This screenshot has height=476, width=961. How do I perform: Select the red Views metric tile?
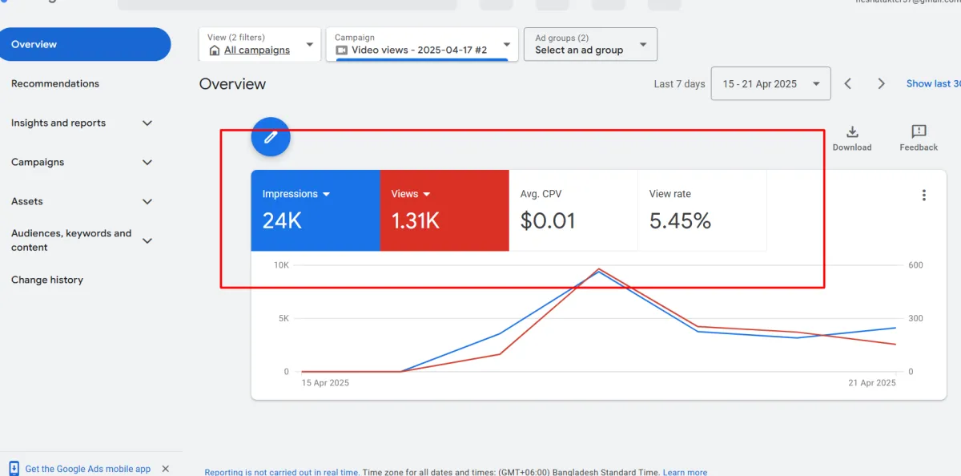coord(444,211)
